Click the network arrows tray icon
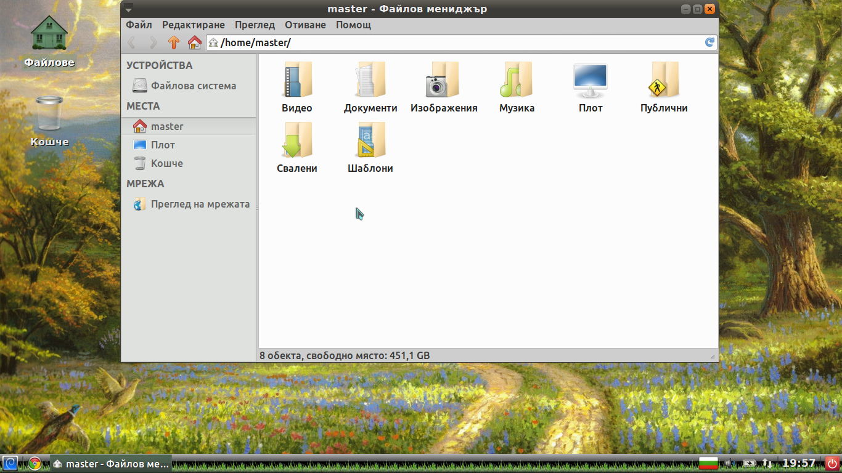Image resolution: width=842 pixels, height=473 pixels. pos(767,463)
